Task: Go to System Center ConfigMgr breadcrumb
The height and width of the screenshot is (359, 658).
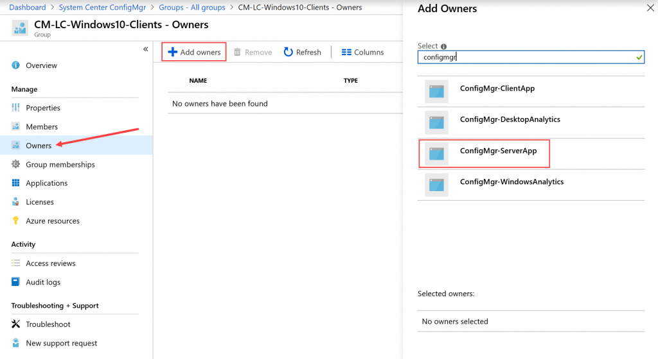Action: pos(102,7)
